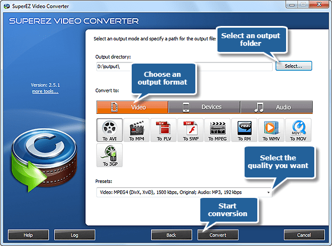The height and width of the screenshot is (246, 332).
Task: Click into the Output directory field
Action: (184, 66)
